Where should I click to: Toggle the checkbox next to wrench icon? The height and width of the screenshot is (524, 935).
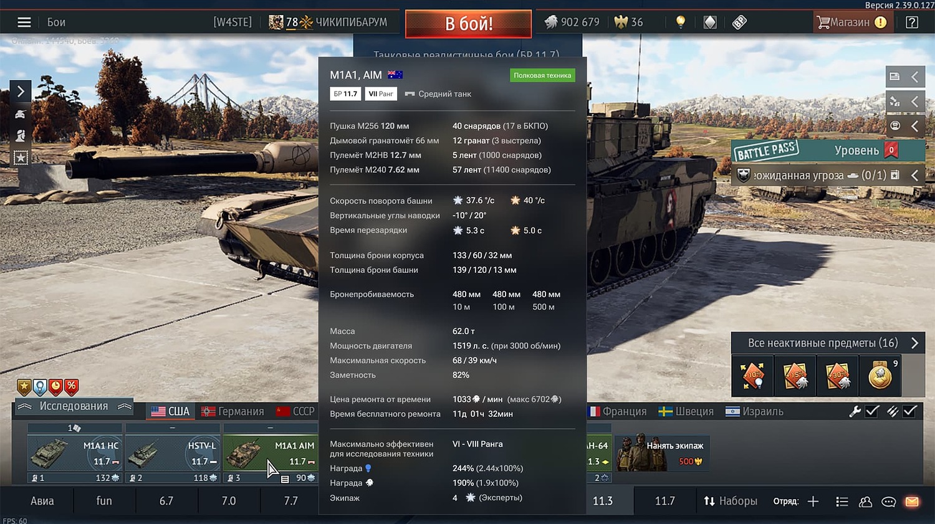873,411
